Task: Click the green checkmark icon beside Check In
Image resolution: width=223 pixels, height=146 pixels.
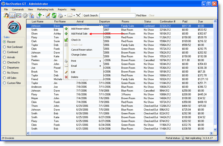Action: coord(66,40)
